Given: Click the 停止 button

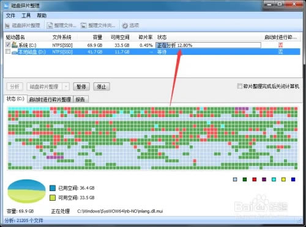Looking at the screenshot, I should coord(102,87).
